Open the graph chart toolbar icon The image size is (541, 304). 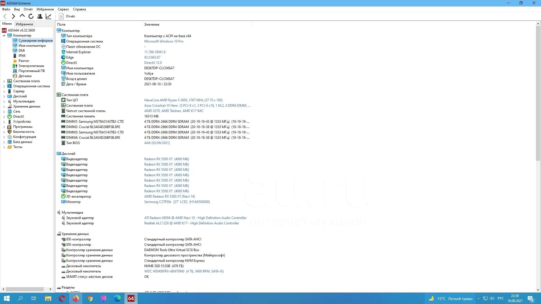pos(48,16)
